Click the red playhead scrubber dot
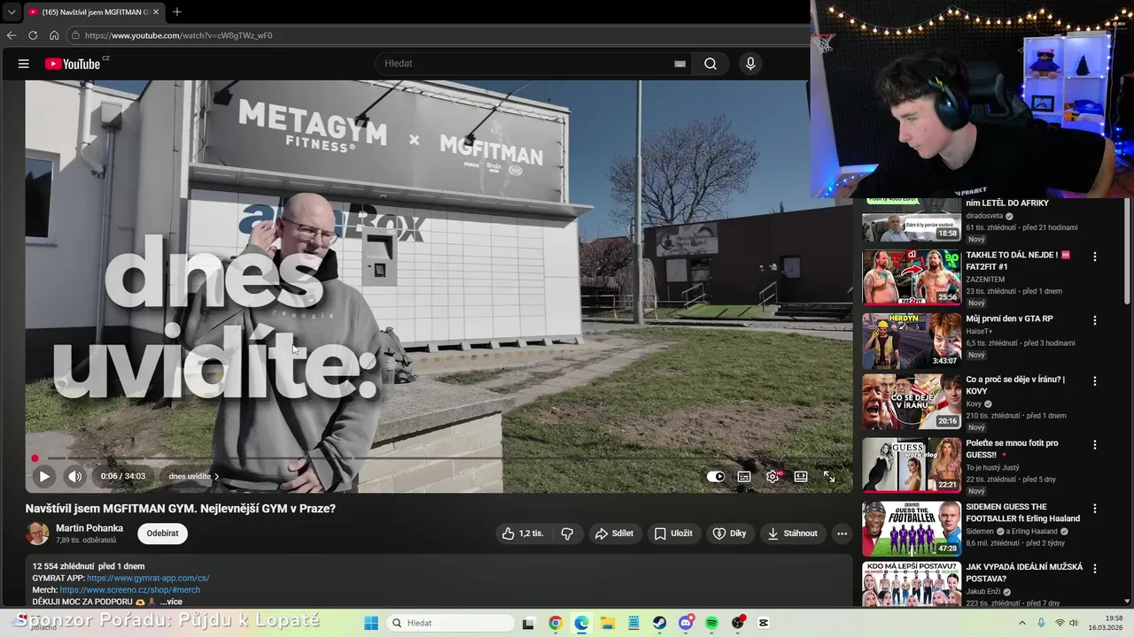 point(35,458)
